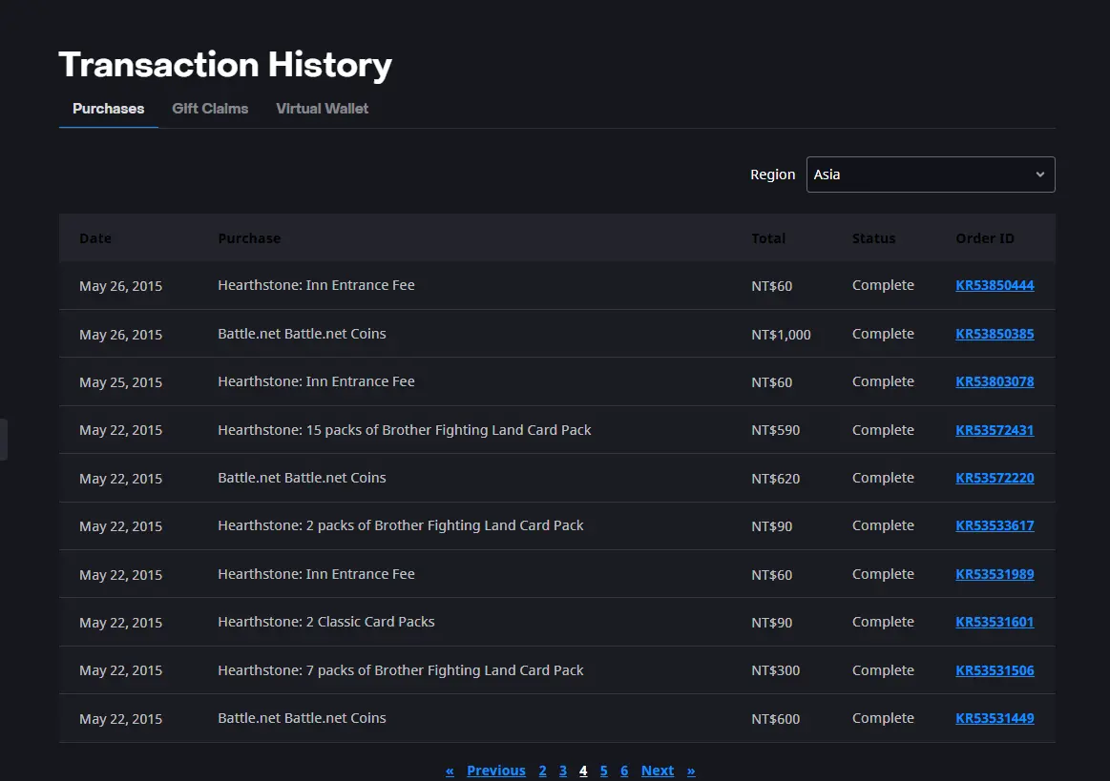Click the Date column header

95,238
